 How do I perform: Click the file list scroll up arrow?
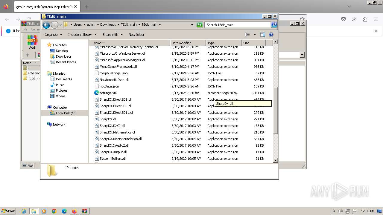point(276,42)
